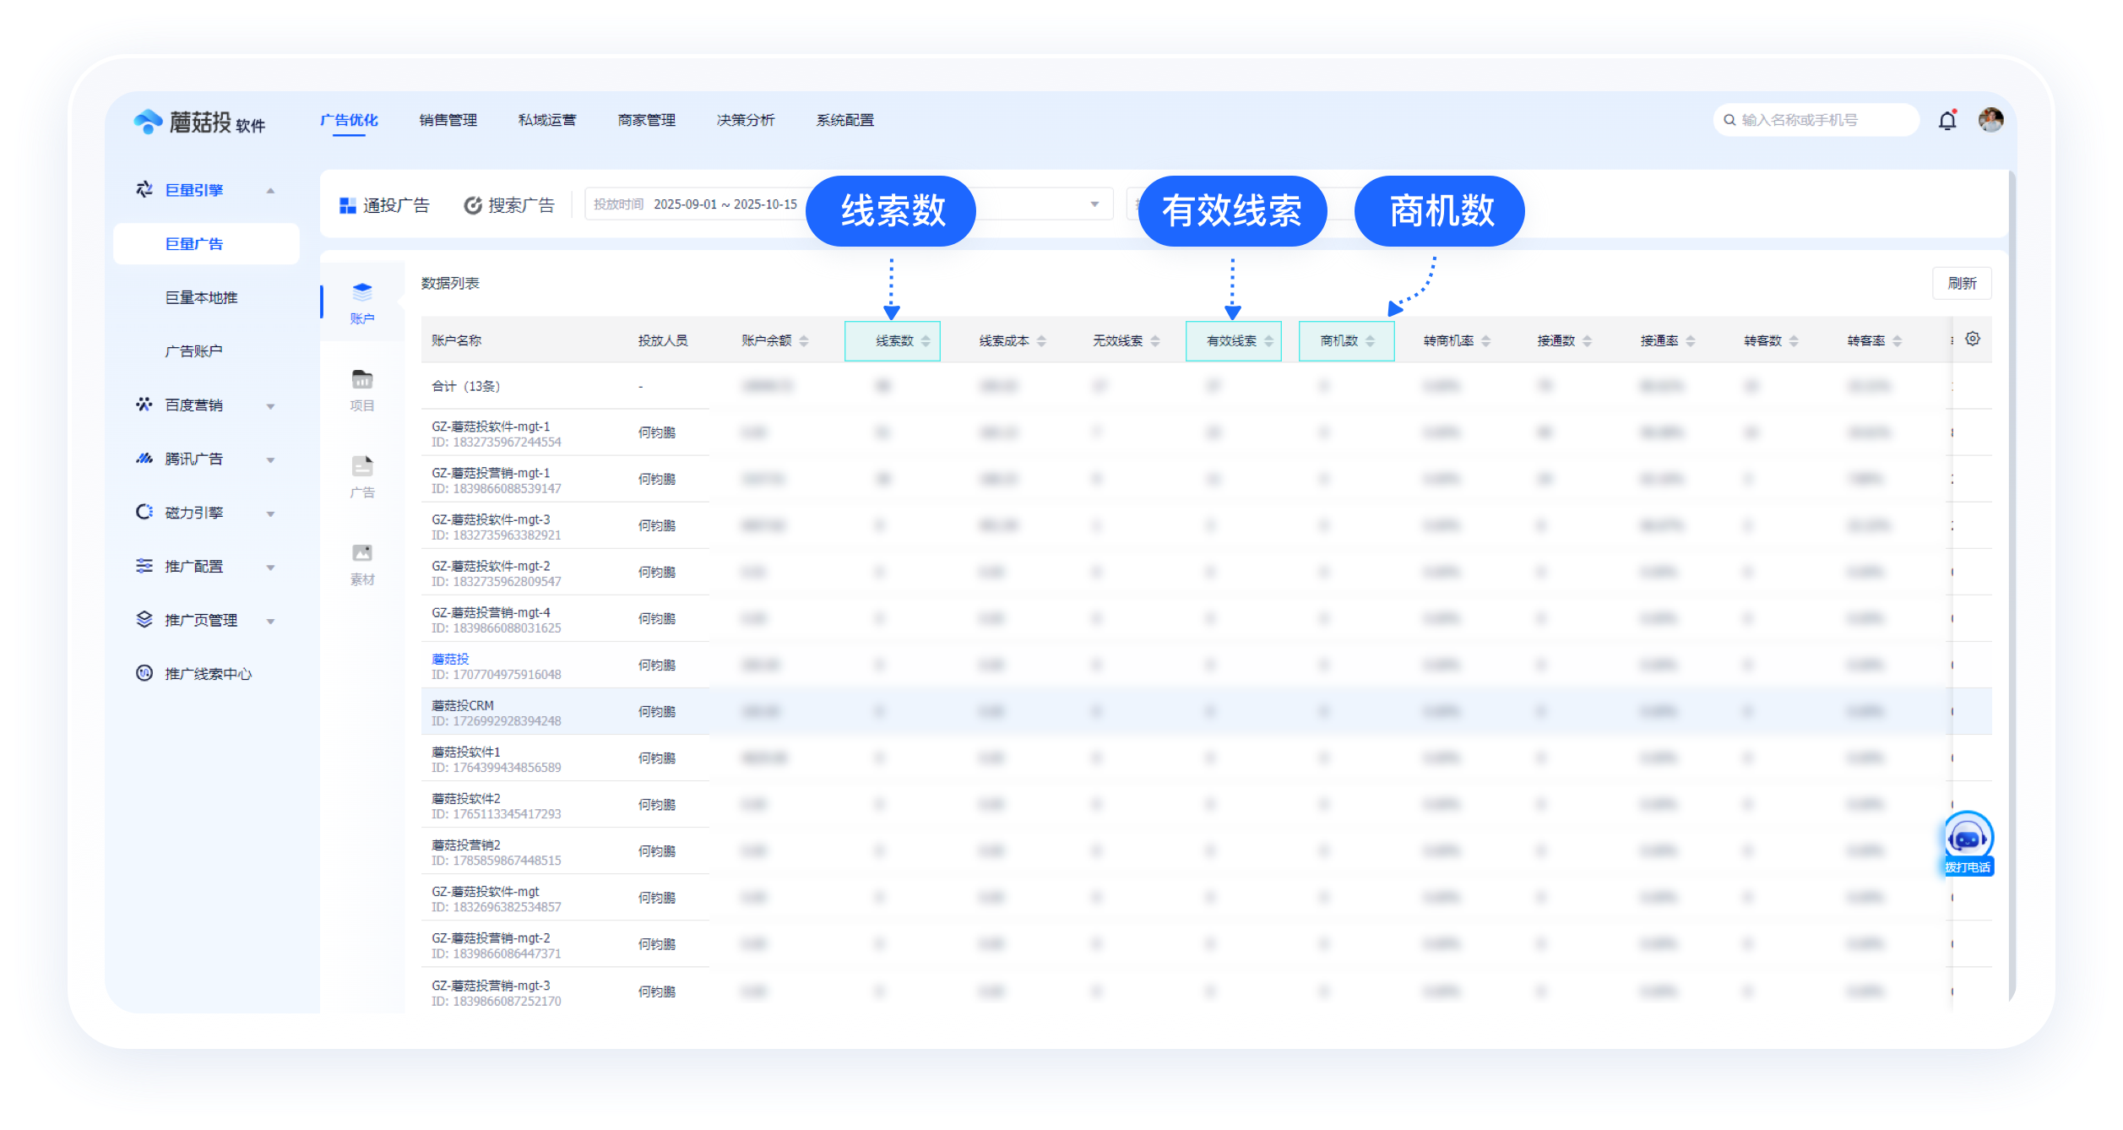Image resolution: width=2123 pixels, height=1130 pixels.
Task: Open the column settings gear icon
Action: coord(1973,339)
